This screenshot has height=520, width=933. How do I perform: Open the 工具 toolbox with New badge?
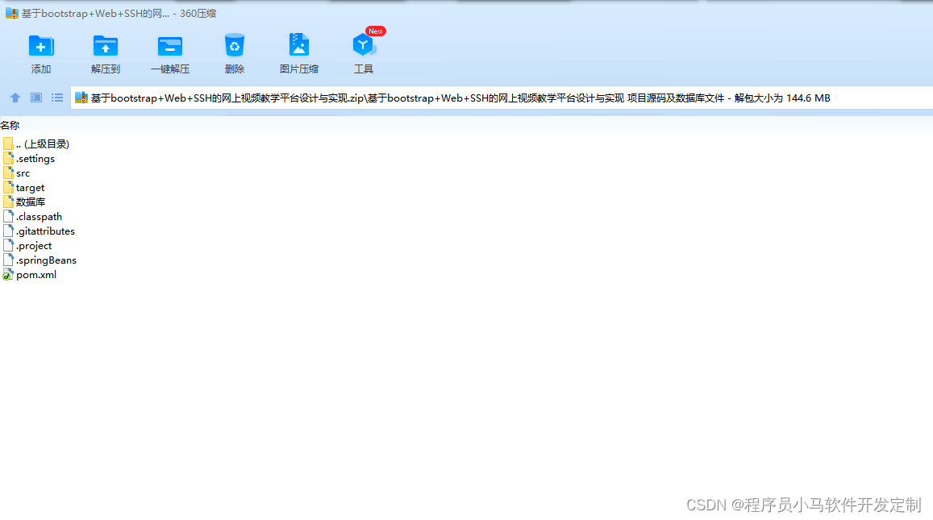pos(364,46)
